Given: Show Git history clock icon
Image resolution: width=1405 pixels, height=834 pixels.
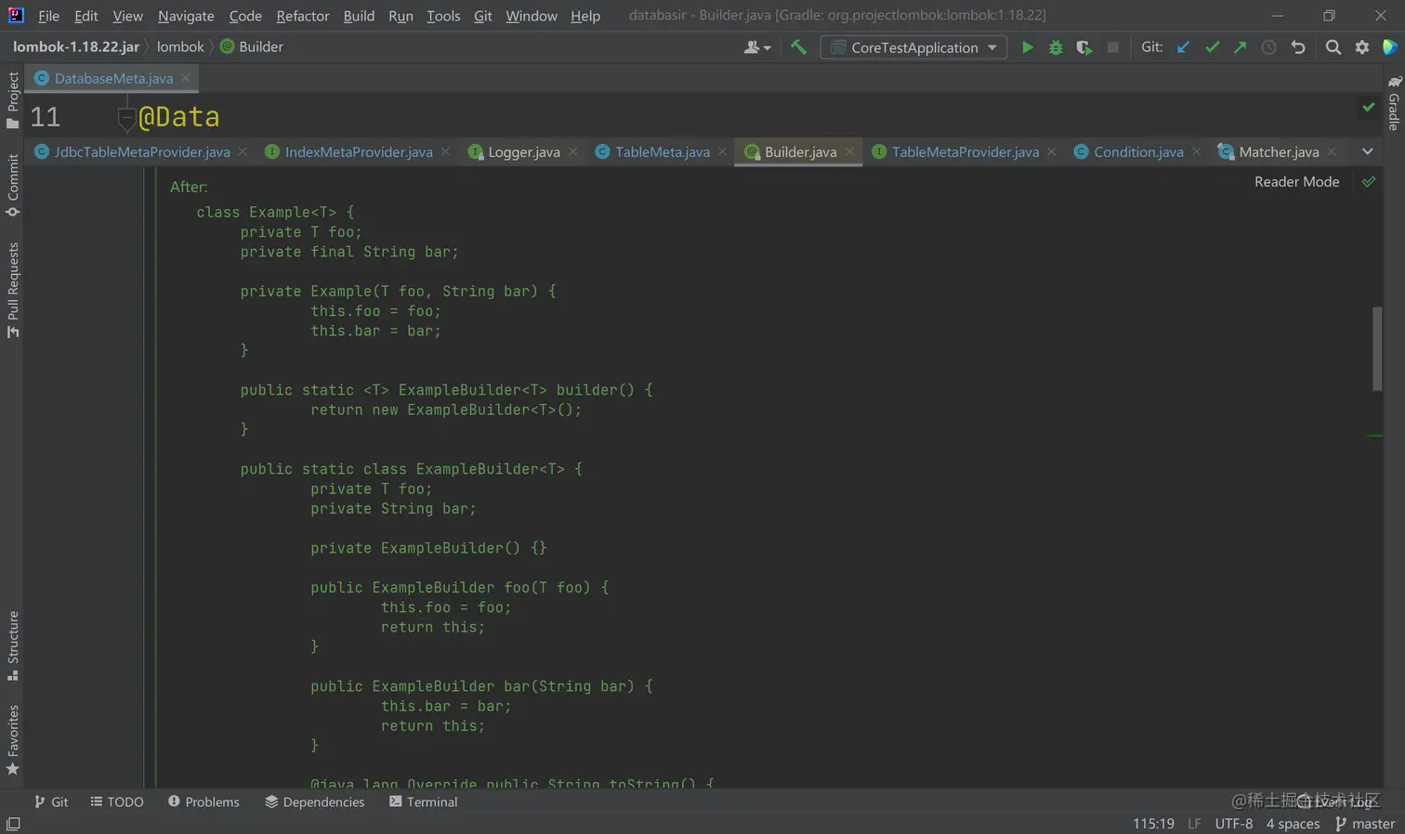Looking at the screenshot, I should click(x=1268, y=47).
